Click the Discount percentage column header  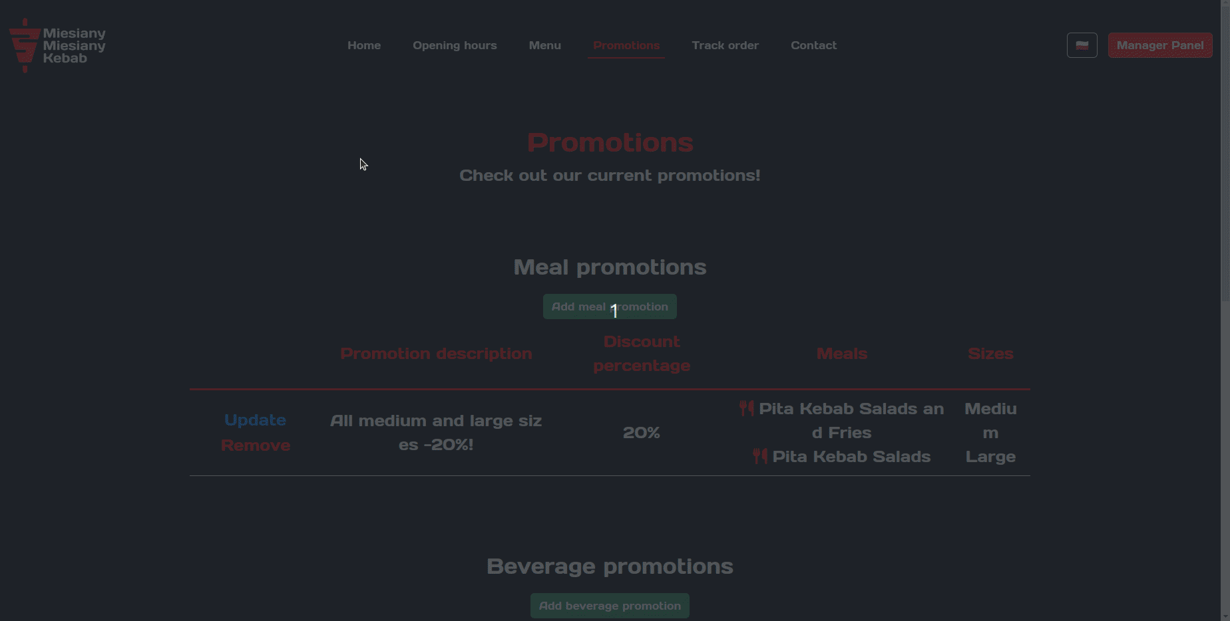(641, 354)
